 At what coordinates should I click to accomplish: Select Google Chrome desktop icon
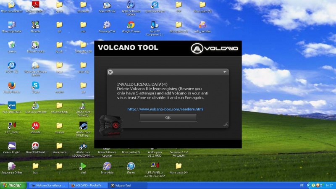point(131,27)
